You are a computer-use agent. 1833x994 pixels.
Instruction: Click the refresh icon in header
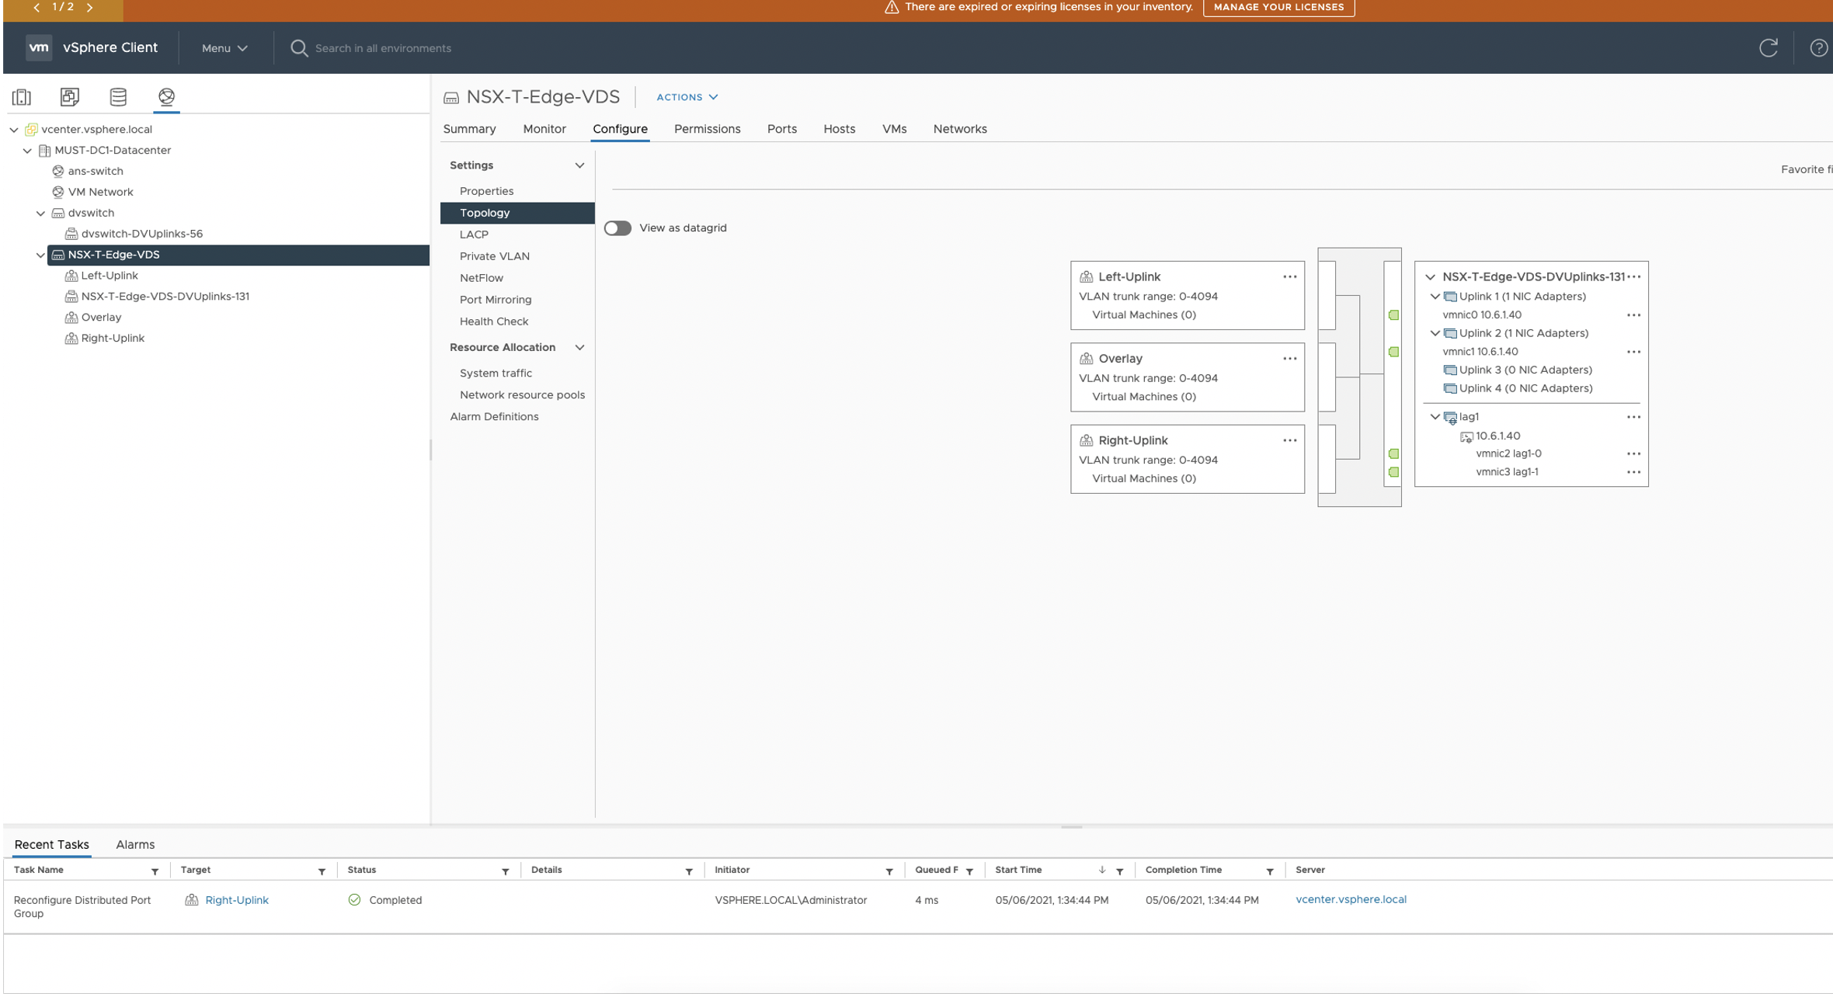[x=1769, y=48]
